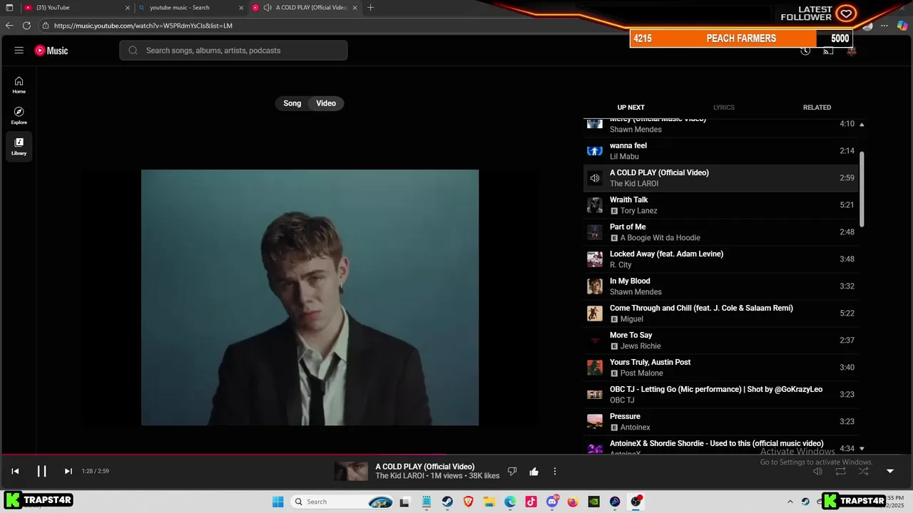Image resolution: width=913 pixels, height=513 pixels.
Task: Open the Windows Start menu
Action: coord(277,502)
